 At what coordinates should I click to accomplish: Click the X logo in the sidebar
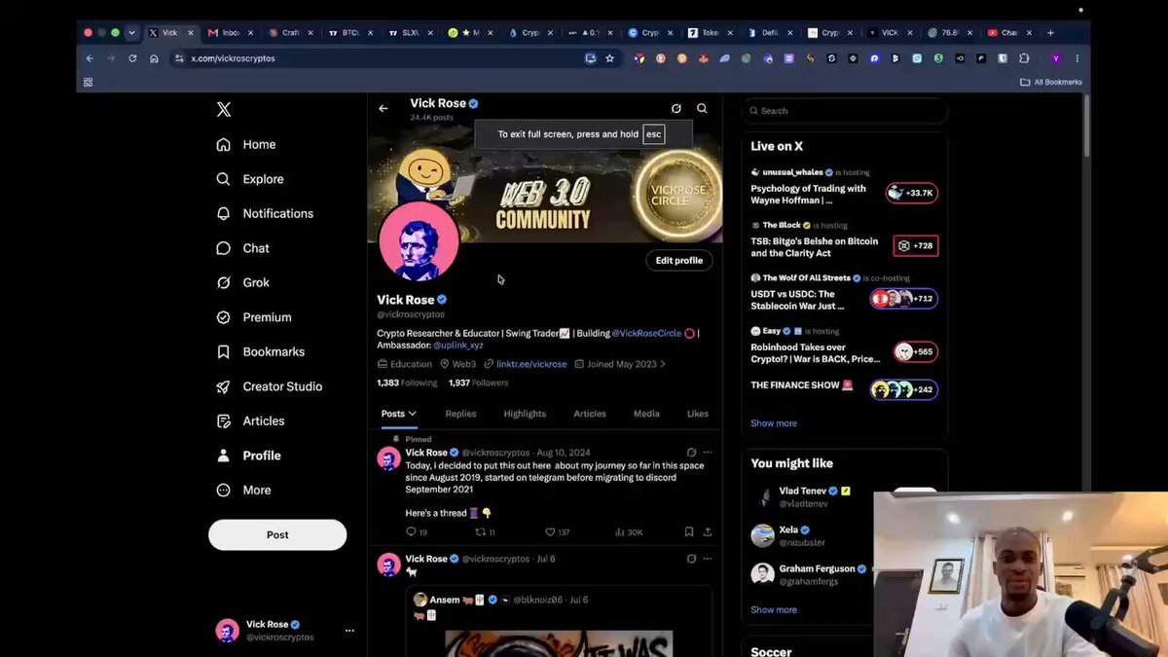pyautogui.click(x=224, y=110)
